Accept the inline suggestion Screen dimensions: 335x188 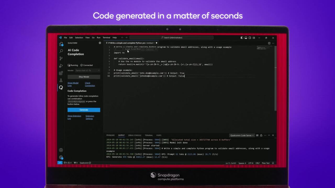coord(127,49)
